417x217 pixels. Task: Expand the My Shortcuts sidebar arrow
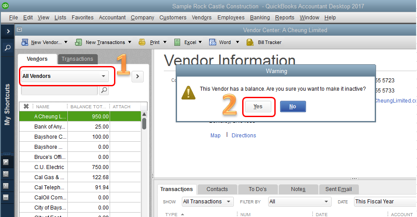click(8, 31)
